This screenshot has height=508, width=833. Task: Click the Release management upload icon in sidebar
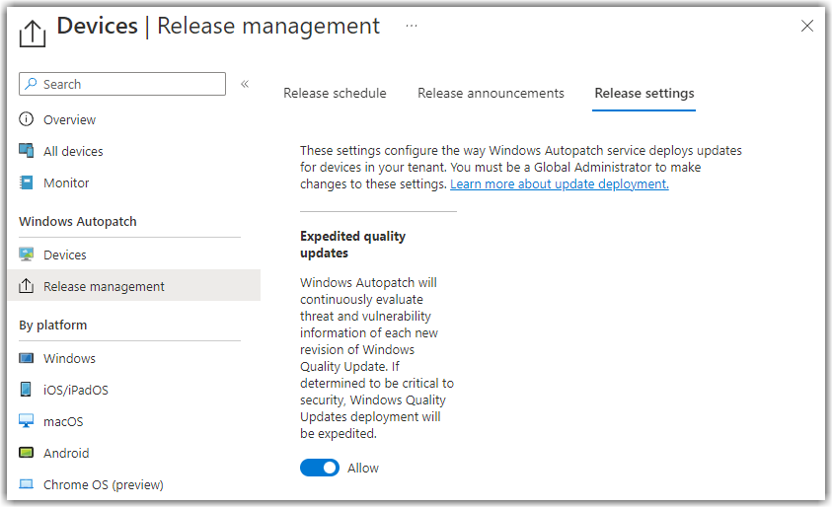pos(26,286)
